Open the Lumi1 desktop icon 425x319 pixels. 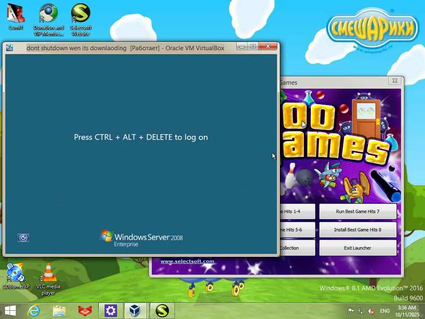(x=16, y=16)
